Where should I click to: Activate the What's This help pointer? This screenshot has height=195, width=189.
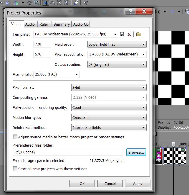pos(86,3)
